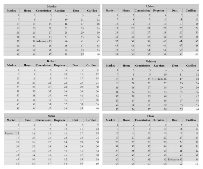Select the Unison 13 cell in Suran table
The image size is (203, 169).
coord(12,133)
